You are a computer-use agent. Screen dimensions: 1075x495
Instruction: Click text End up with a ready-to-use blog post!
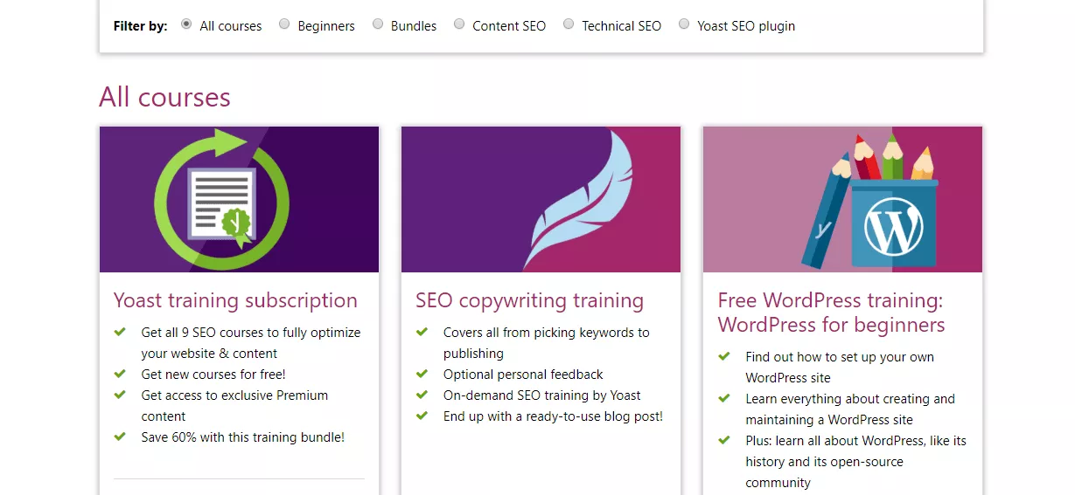(553, 416)
